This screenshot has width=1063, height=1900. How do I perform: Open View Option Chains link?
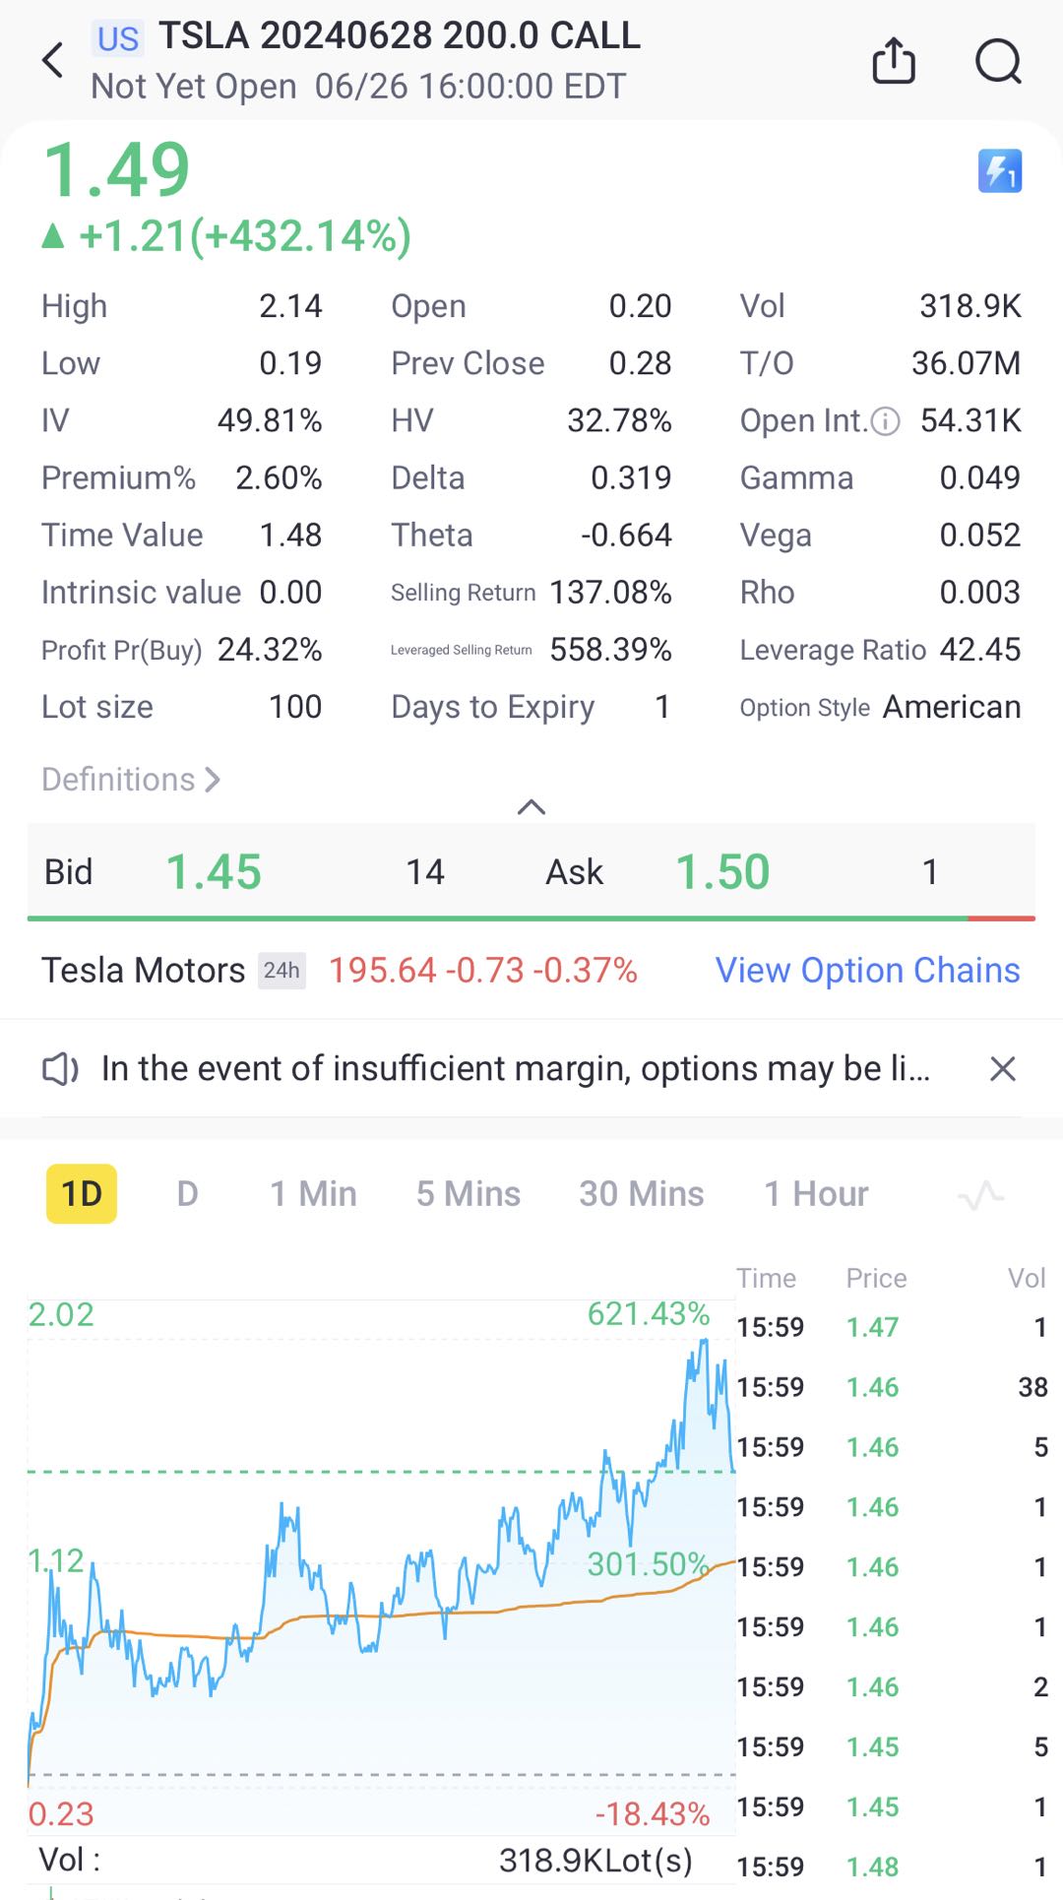[867, 971]
